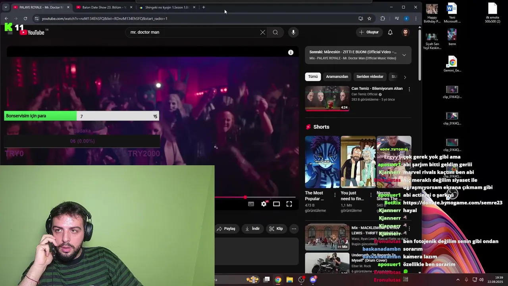The height and width of the screenshot is (286, 508).
Task: Select the Aramanızdan filter chip
Action: tap(337, 77)
